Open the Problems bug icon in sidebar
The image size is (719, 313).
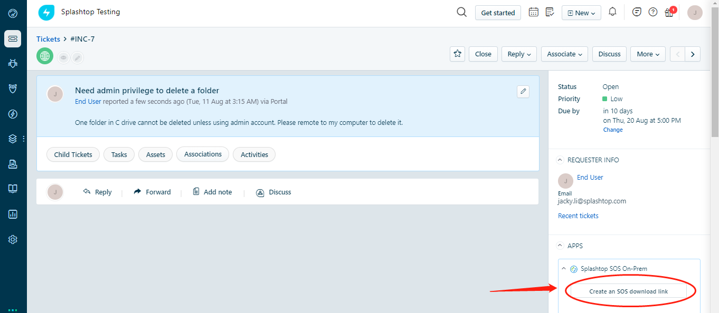tap(13, 63)
